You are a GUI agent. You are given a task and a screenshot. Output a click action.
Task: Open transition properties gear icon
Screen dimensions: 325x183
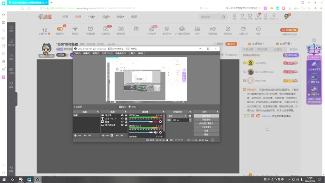click(x=190, y=116)
